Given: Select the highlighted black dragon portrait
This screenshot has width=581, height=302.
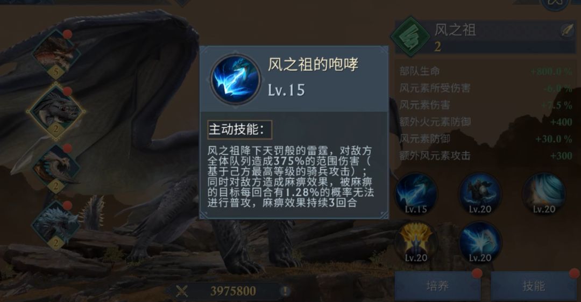Looking at the screenshot, I should (x=55, y=111).
